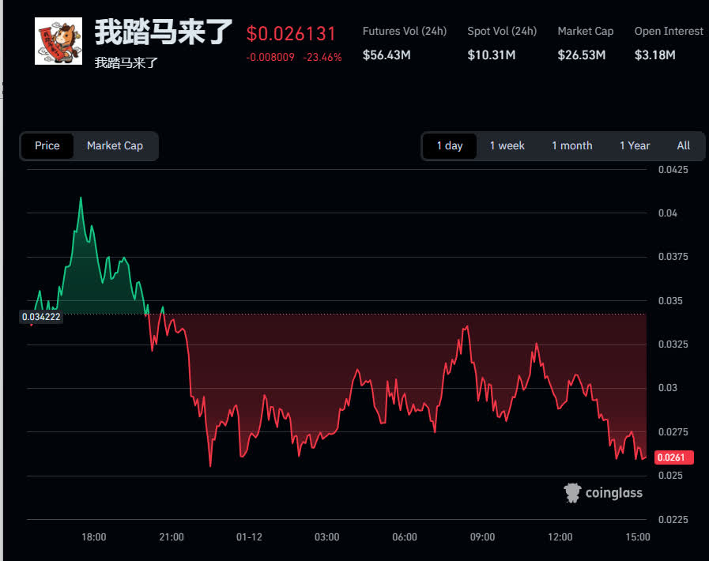The image size is (709, 561).
Task: Show the 1 Year chart range
Action: [634, 145]
